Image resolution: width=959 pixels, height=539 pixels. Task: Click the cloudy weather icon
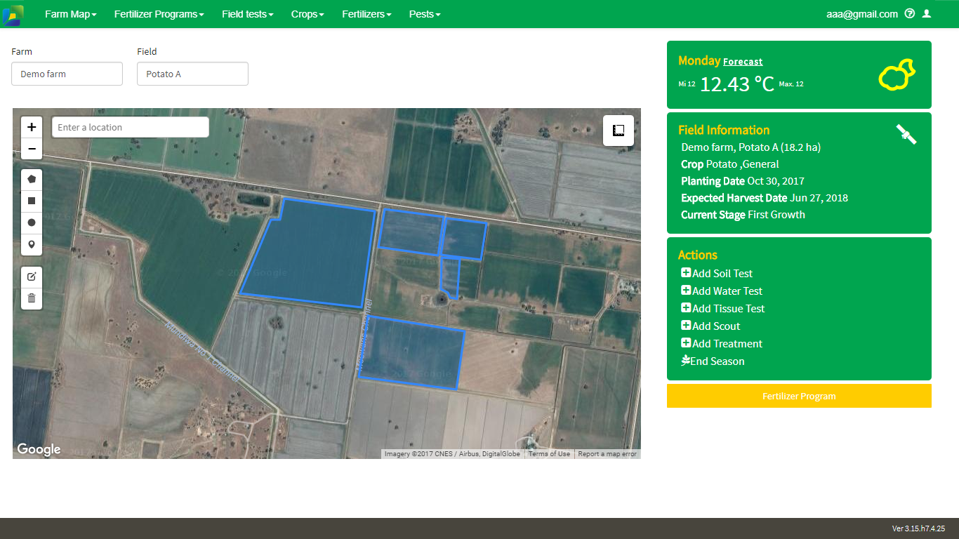point(897,74)
